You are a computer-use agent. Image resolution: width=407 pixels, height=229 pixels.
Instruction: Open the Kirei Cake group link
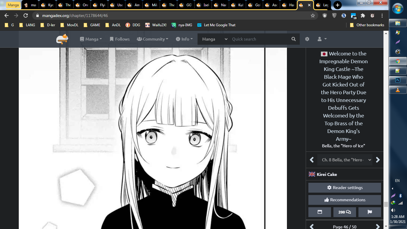click(327, 174)
